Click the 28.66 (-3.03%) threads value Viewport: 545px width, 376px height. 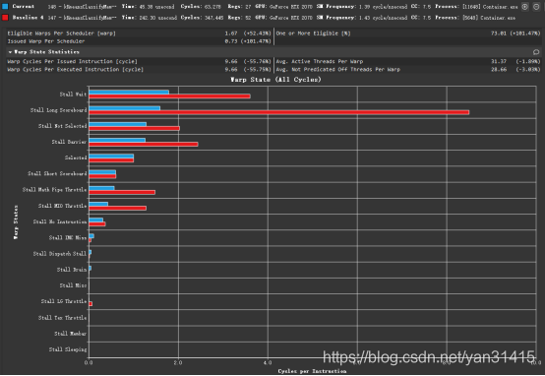[515, 70]
